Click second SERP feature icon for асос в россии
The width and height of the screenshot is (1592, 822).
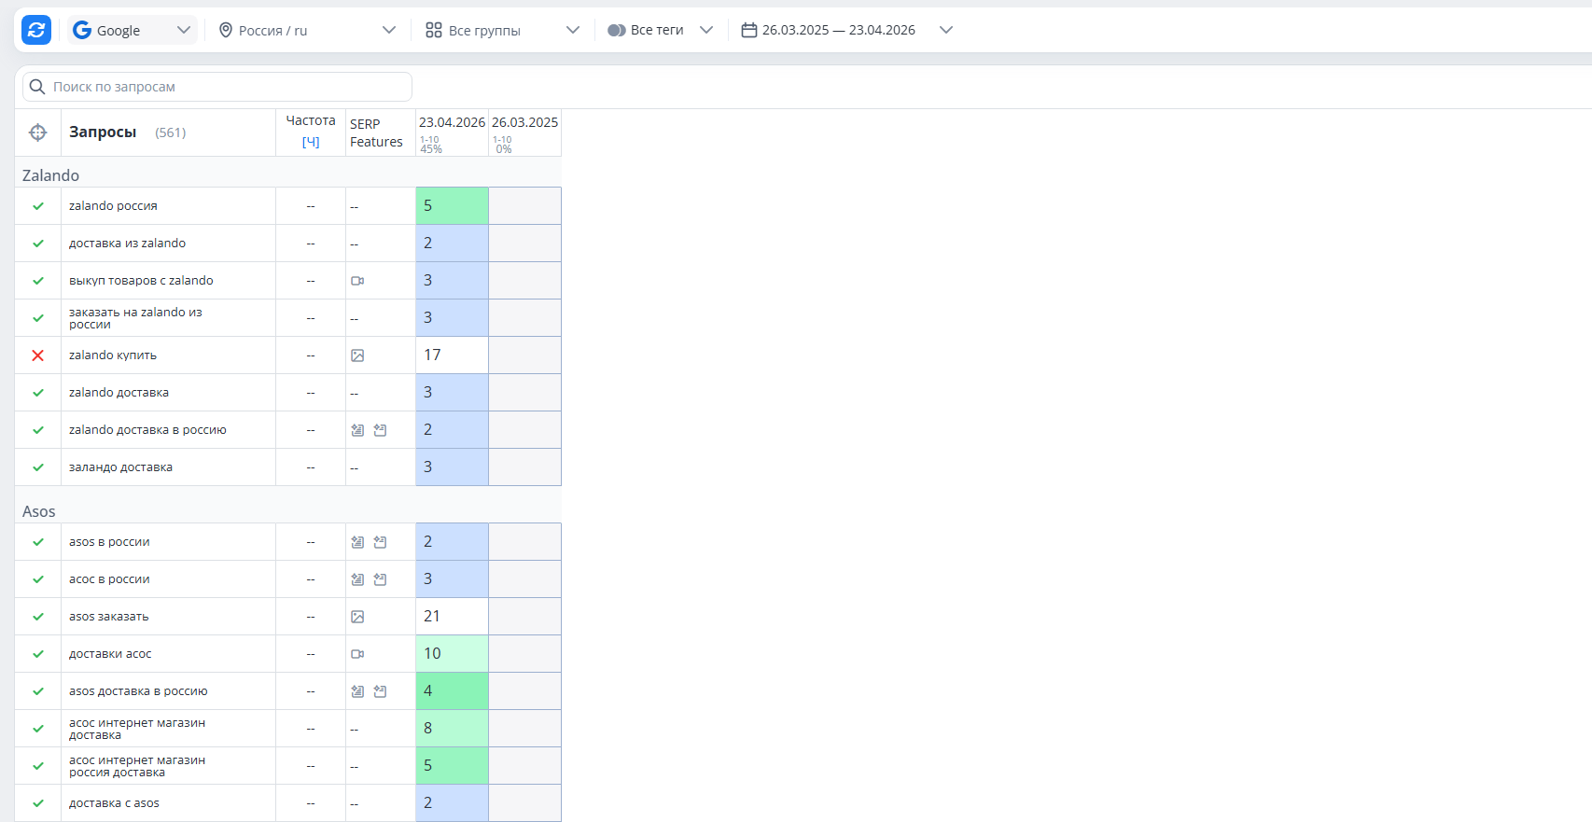(x=380, y=579)
